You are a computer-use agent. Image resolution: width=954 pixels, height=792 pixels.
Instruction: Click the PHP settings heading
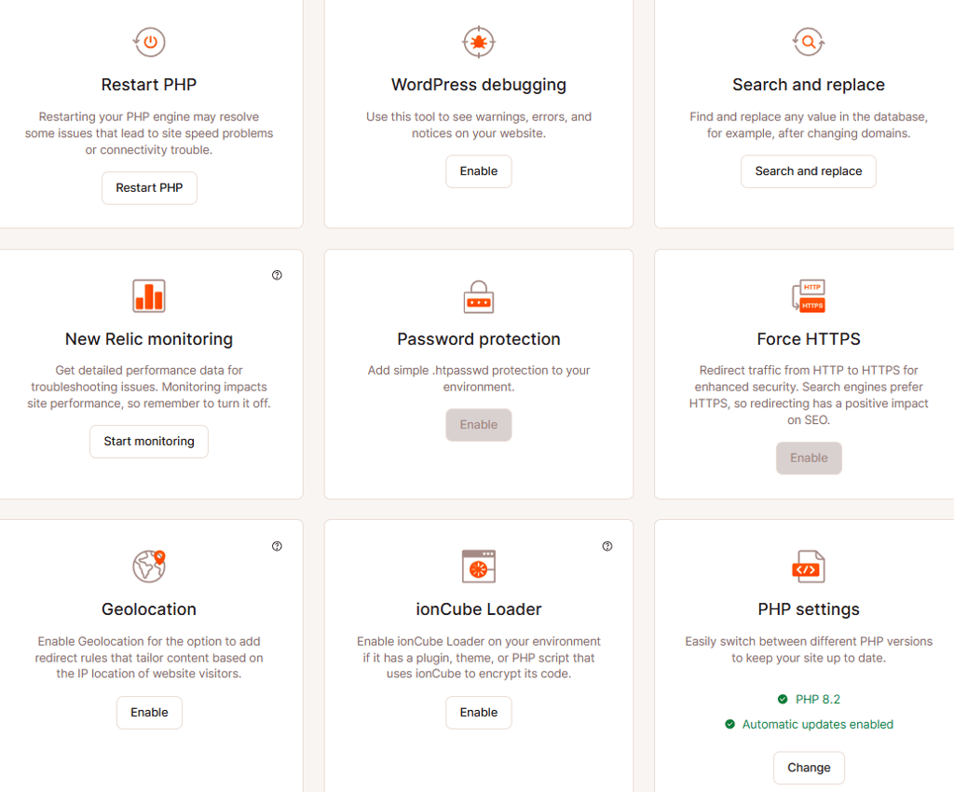[809, 609]
